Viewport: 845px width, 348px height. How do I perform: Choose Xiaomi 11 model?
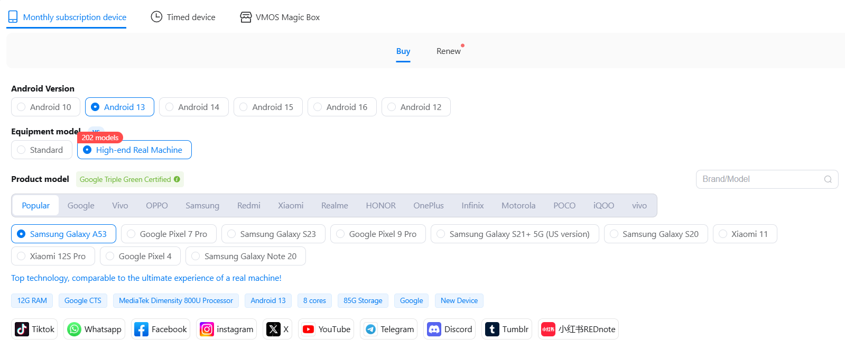click(745, 234)
